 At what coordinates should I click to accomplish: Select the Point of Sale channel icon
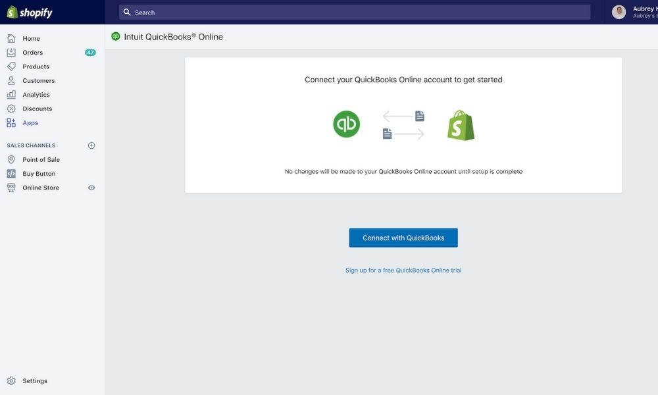pyautogui.click(x=11, y=159)
